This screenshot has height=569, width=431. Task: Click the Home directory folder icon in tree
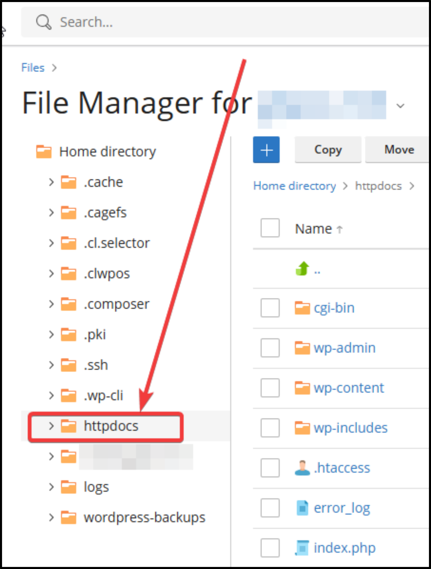click(x=44, y=152)
